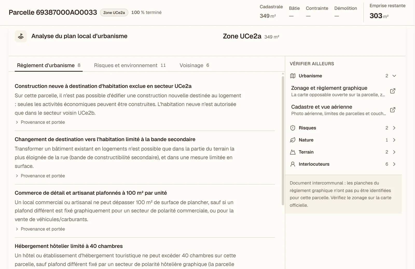Expand Provenance et portée under Changement de destination
The height and width of the screenshot is (269, 415).
click(x=40, y=176)
